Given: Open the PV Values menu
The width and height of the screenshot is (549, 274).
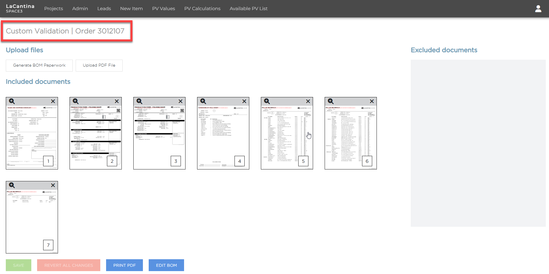Looking at the screenshot, I should pos(163,9).
